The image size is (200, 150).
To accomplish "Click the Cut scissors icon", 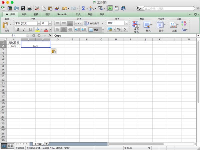I will [x=37, y=8].
